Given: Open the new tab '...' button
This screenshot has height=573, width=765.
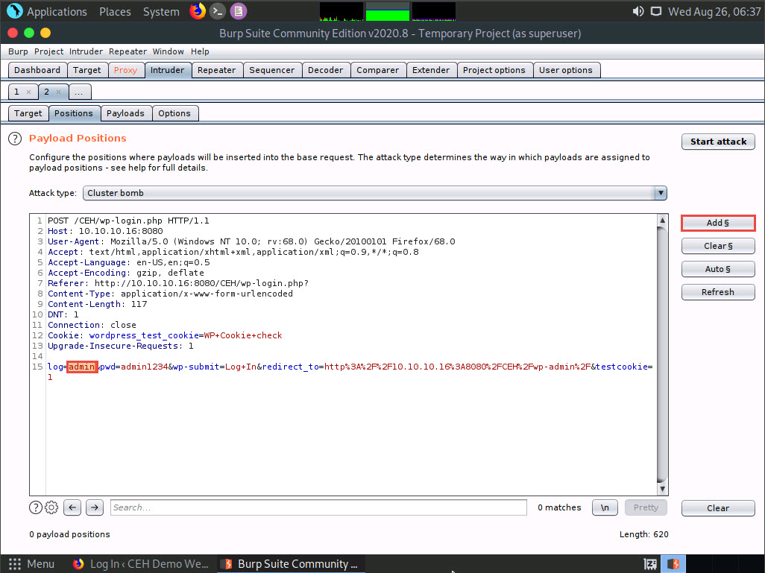Looking at the screenshot, I should [x=79, y=92].
